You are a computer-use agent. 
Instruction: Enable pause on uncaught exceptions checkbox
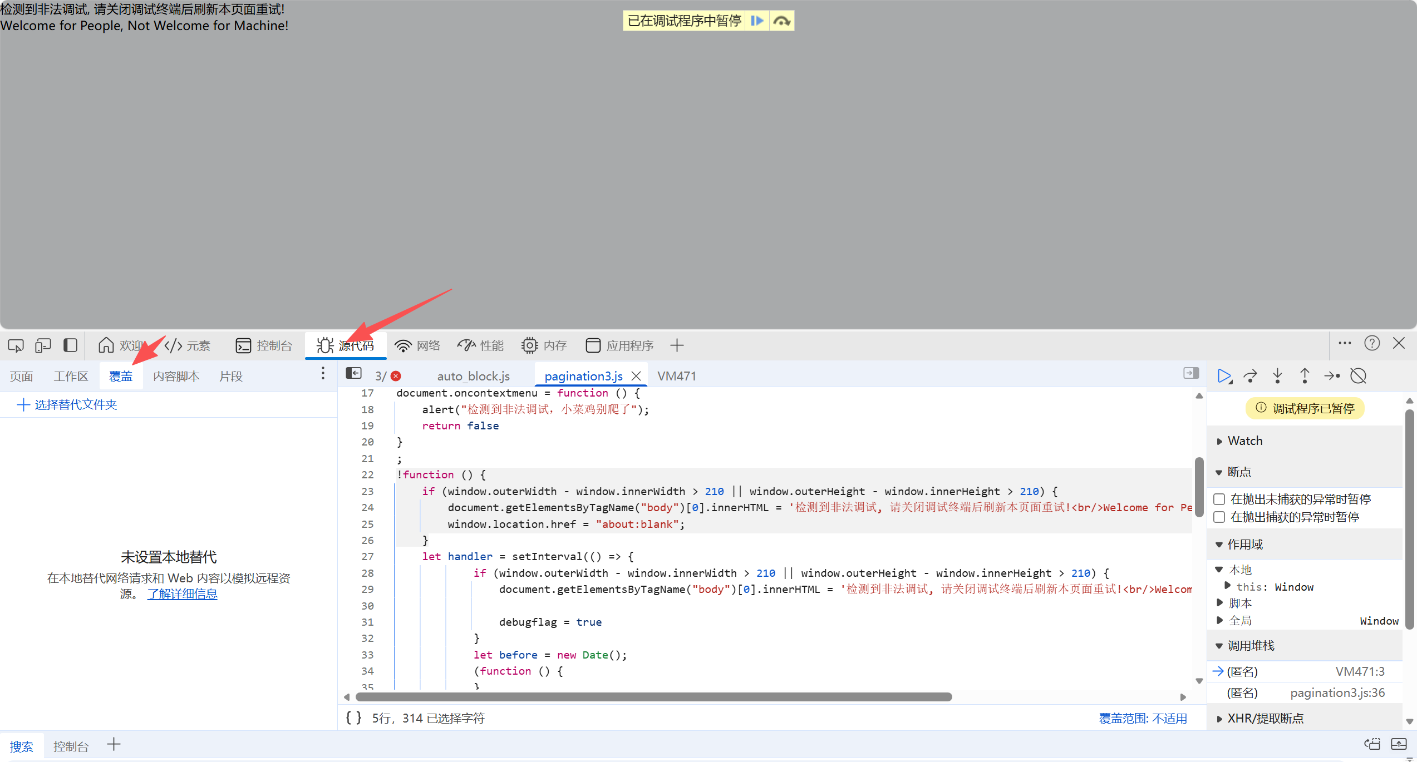pyautogui.click(x=1219, y=499)
